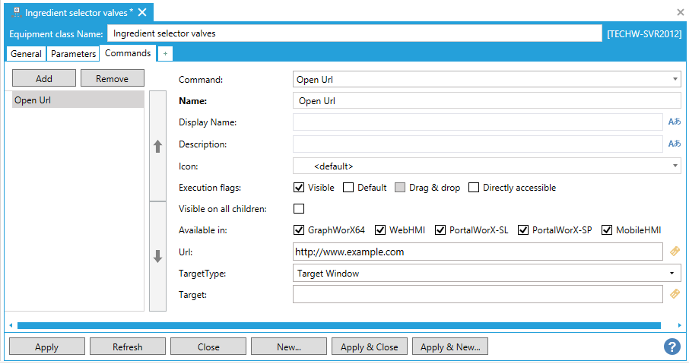This screenshot has width=689, height=364.
Task: Click the Remove button
Action: pos(112,78)
